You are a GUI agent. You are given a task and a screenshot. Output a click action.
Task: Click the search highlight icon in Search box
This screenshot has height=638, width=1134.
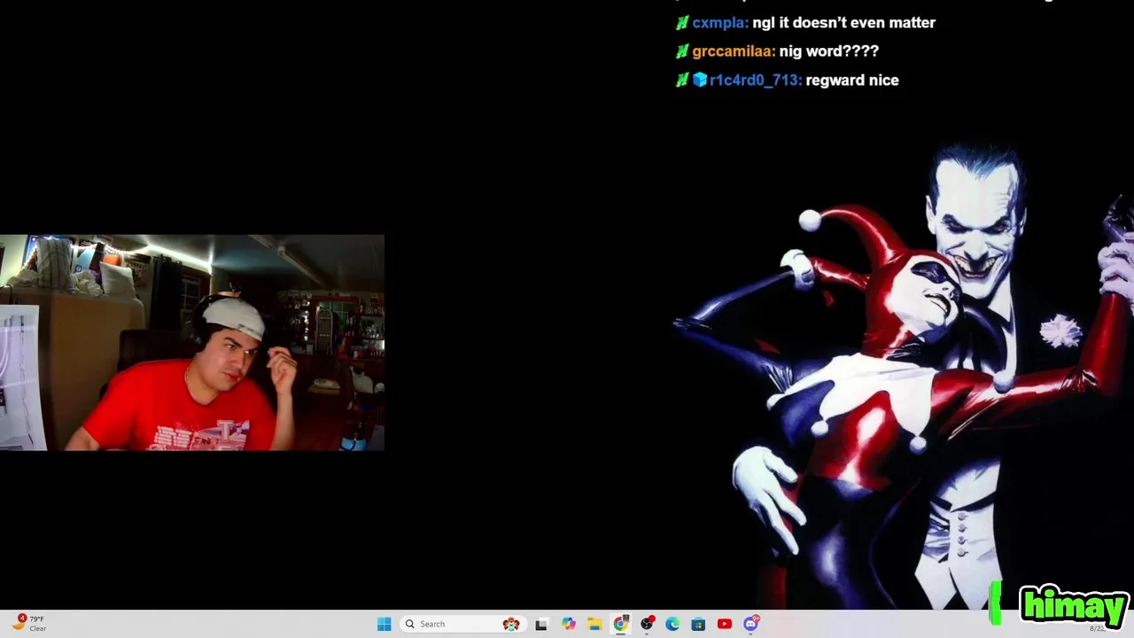pyautogui.click(x=511, y=624)
